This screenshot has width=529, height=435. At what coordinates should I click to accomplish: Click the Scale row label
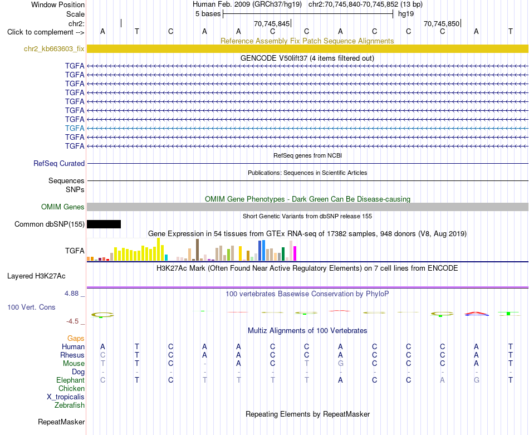75,14
